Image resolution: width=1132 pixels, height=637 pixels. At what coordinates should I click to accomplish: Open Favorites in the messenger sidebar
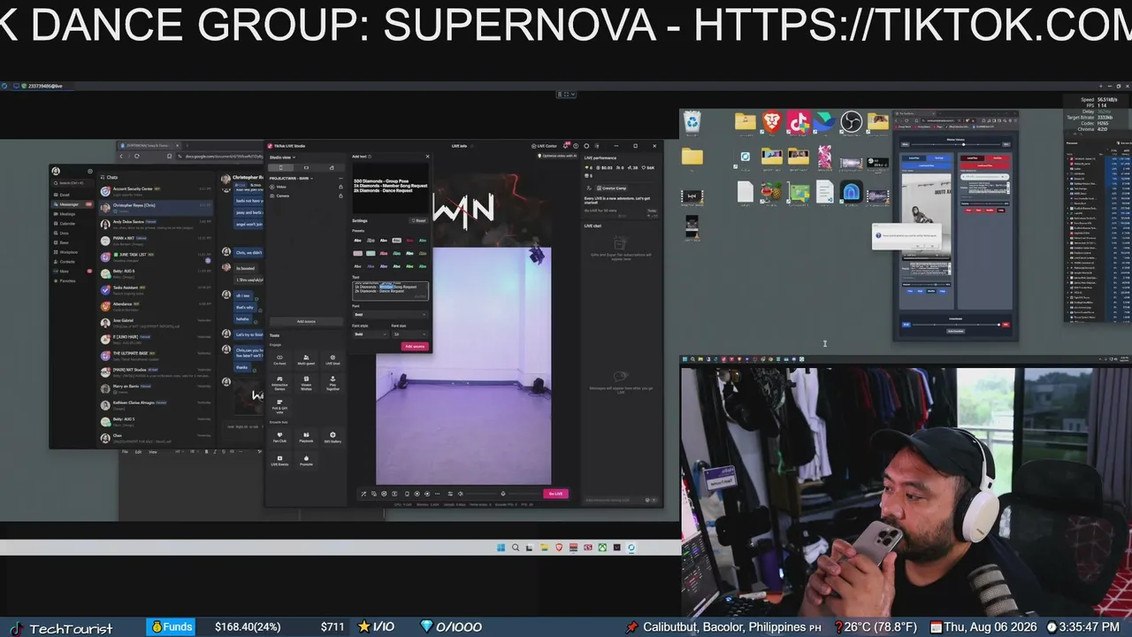click(x=67, y=280)
